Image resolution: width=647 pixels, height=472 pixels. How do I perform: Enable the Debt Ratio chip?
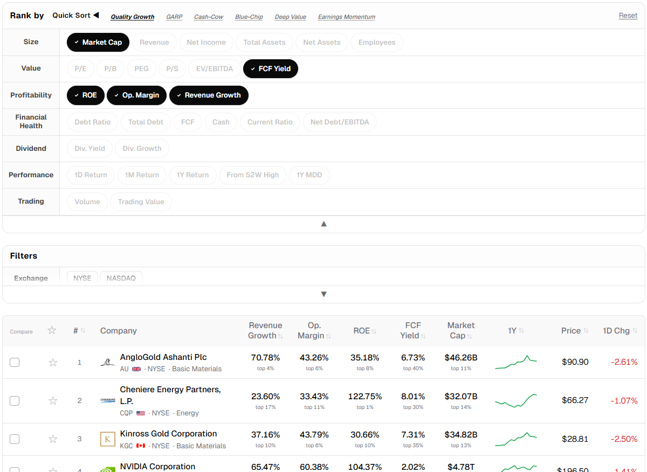(93, 122)
